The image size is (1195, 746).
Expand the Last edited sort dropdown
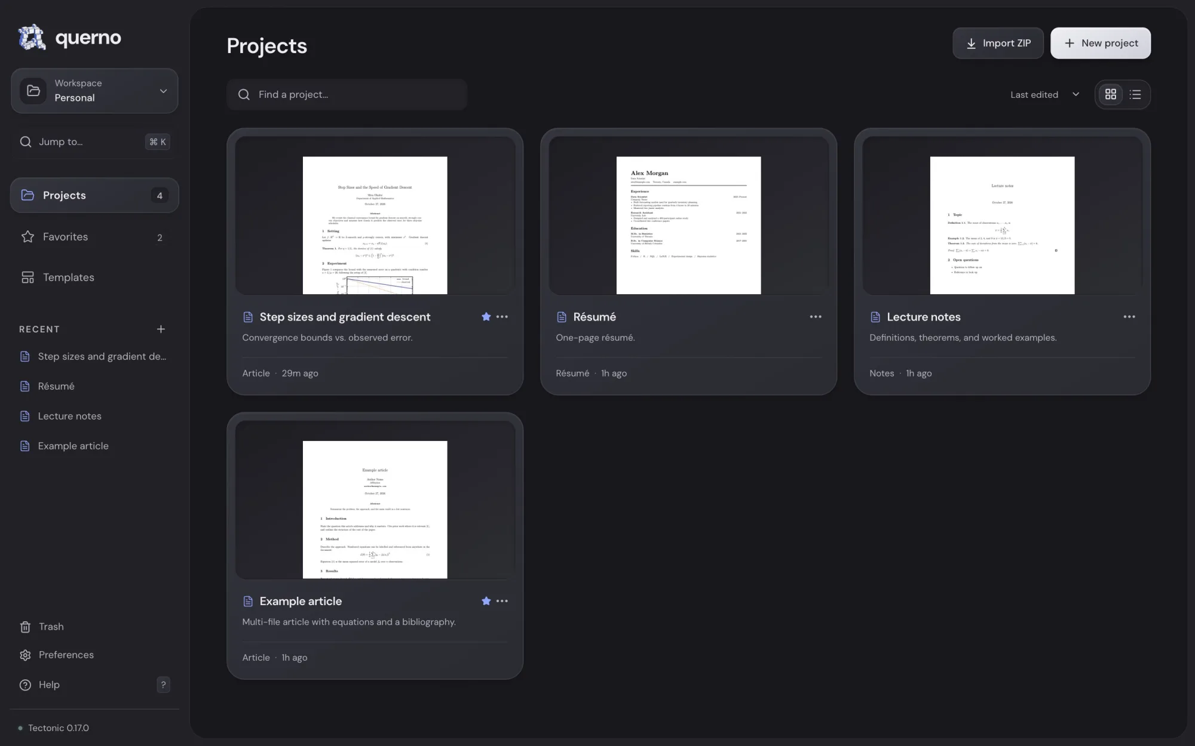[1044, 94]
